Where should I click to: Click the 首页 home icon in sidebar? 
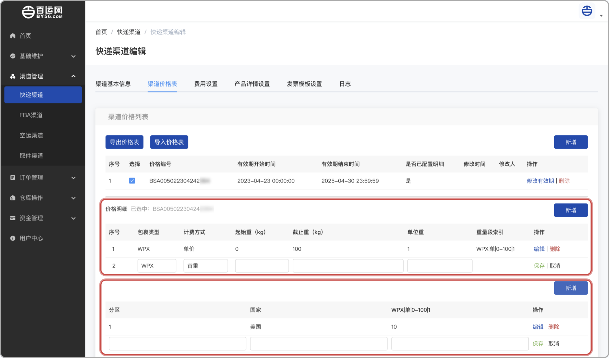click(x=13, y=36)
